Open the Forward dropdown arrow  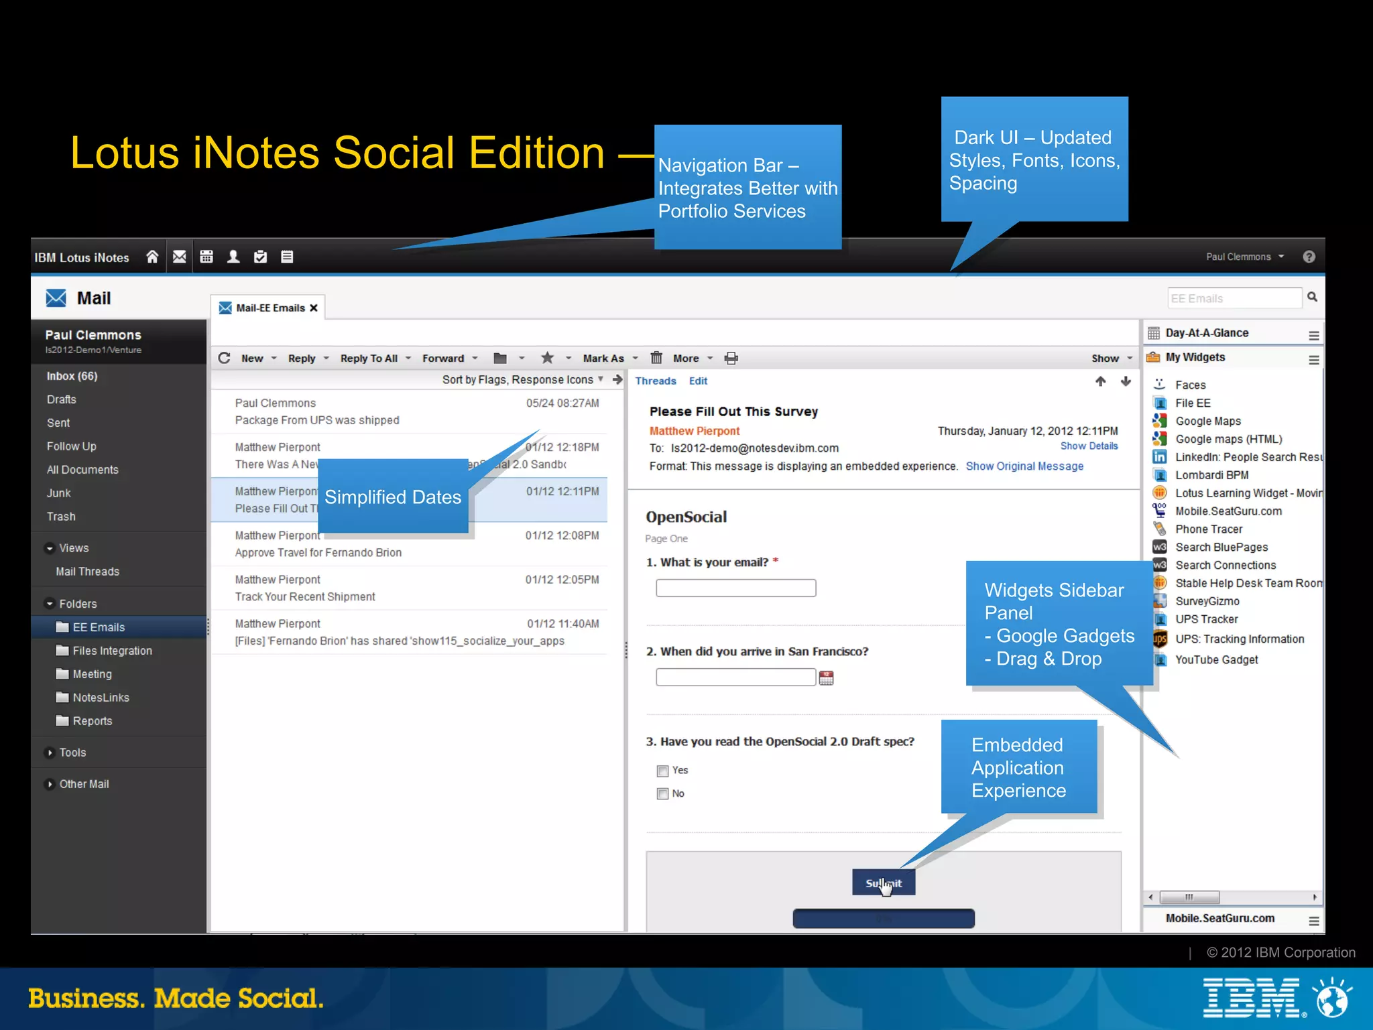pyautogui.click(x=475, y=359)
